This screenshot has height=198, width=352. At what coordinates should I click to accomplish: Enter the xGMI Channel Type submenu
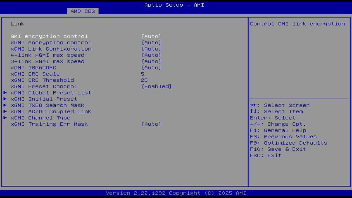[x=40, y=118]
